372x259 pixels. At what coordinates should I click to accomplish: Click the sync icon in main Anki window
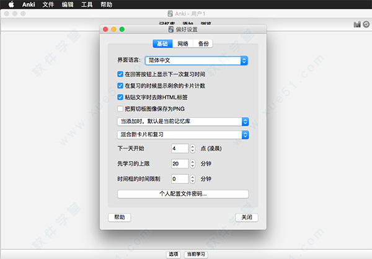click(366, 24)
